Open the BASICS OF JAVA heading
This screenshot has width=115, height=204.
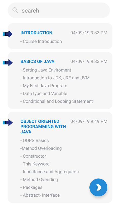click(x=37, y=61)
